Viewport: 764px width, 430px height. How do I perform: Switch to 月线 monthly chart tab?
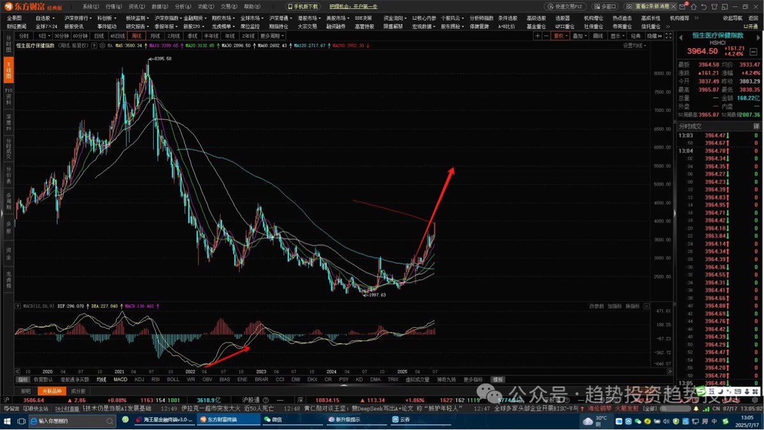[155, 36]
